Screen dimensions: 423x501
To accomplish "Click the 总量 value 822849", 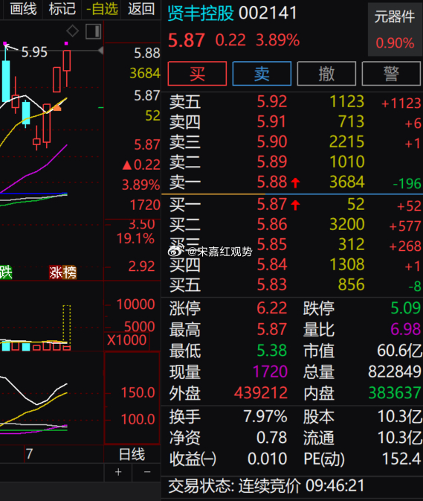I will tap(394, 372).
